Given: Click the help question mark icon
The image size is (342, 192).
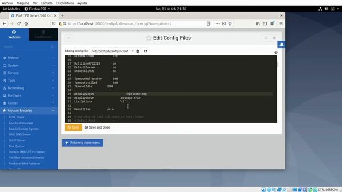Looking at the screenshot, I should coord(276,52).
